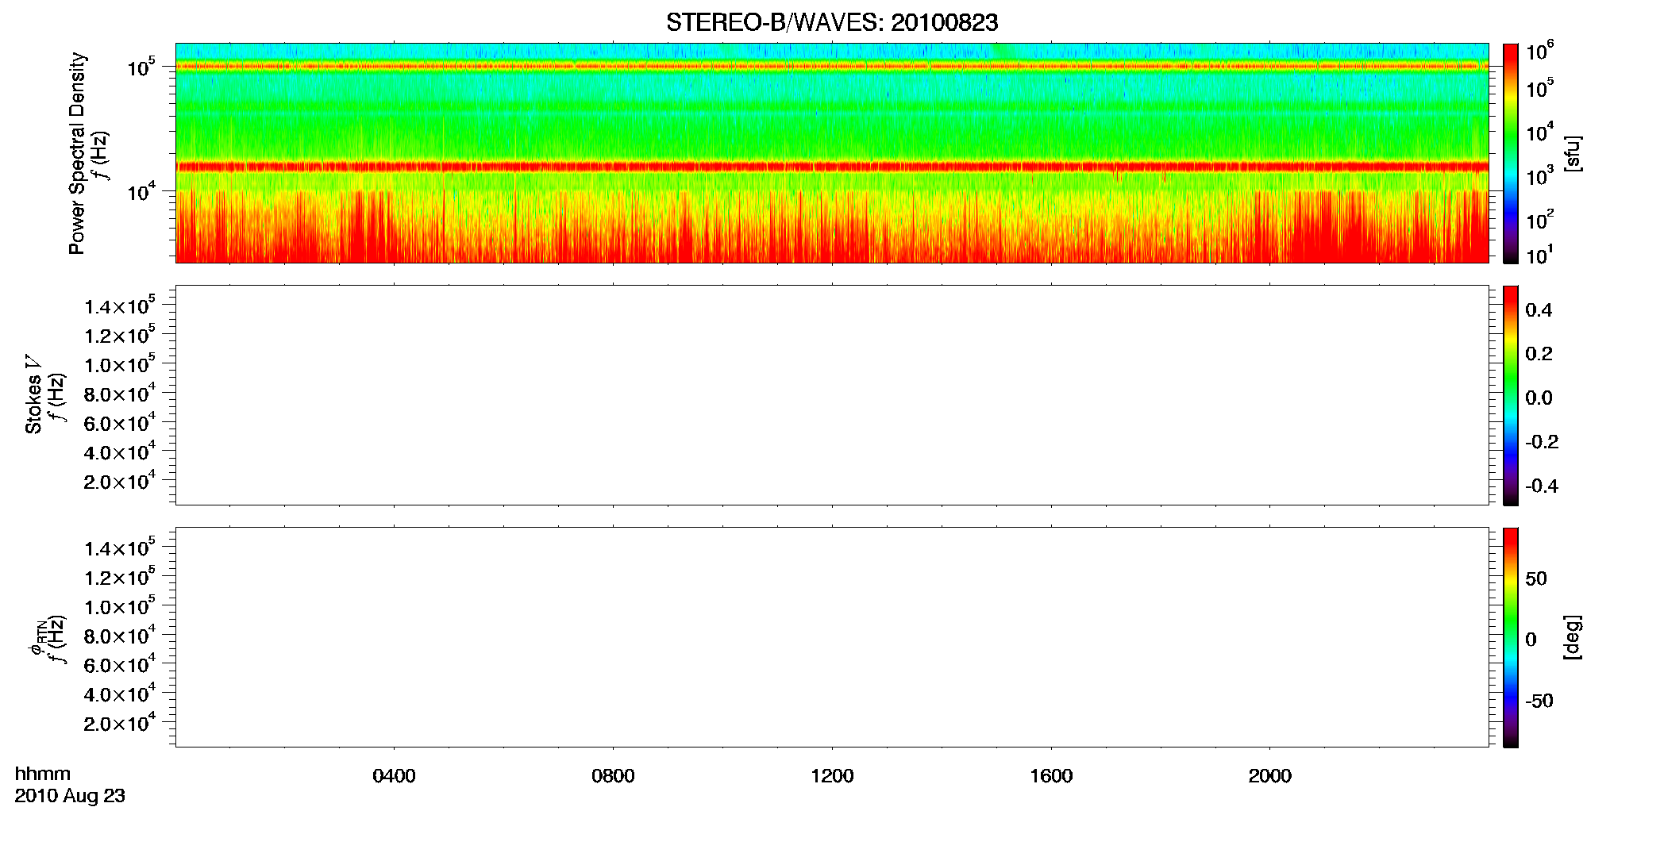
Task: Click the 1.4×10^5 tick of Stokes V panel
Action: (120, 305)
